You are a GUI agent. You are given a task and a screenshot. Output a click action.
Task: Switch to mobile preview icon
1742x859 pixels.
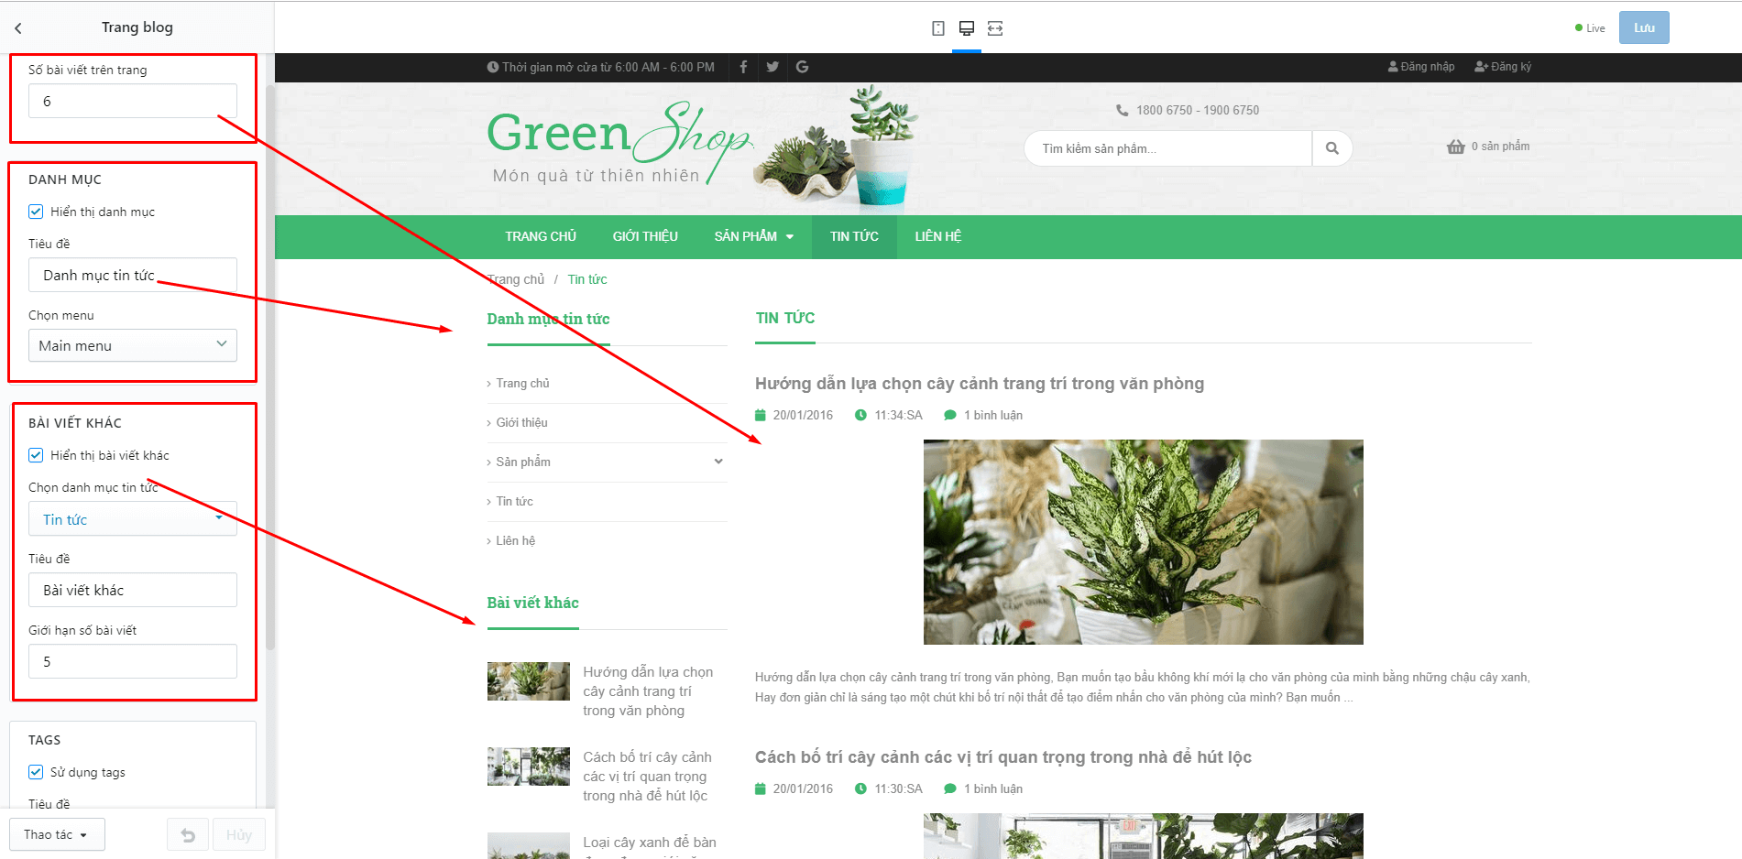point(938,28)
